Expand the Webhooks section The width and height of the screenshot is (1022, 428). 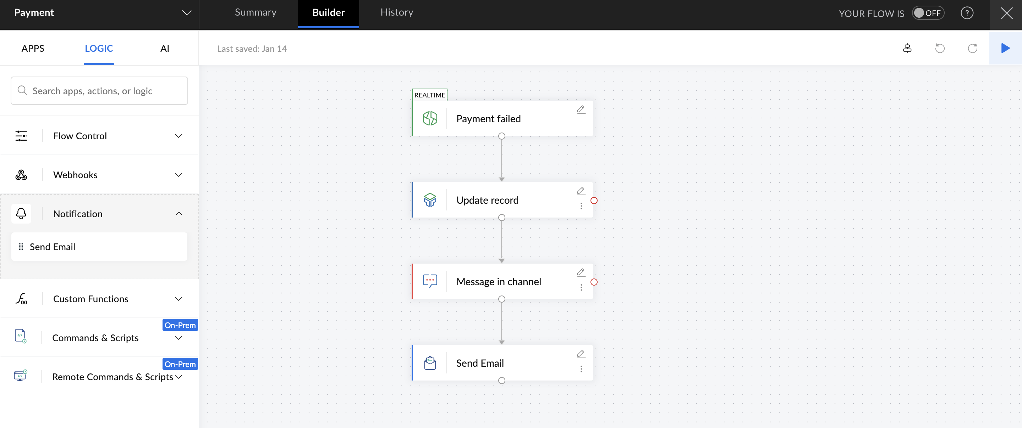pyautogui.click(x=178, y=175)
